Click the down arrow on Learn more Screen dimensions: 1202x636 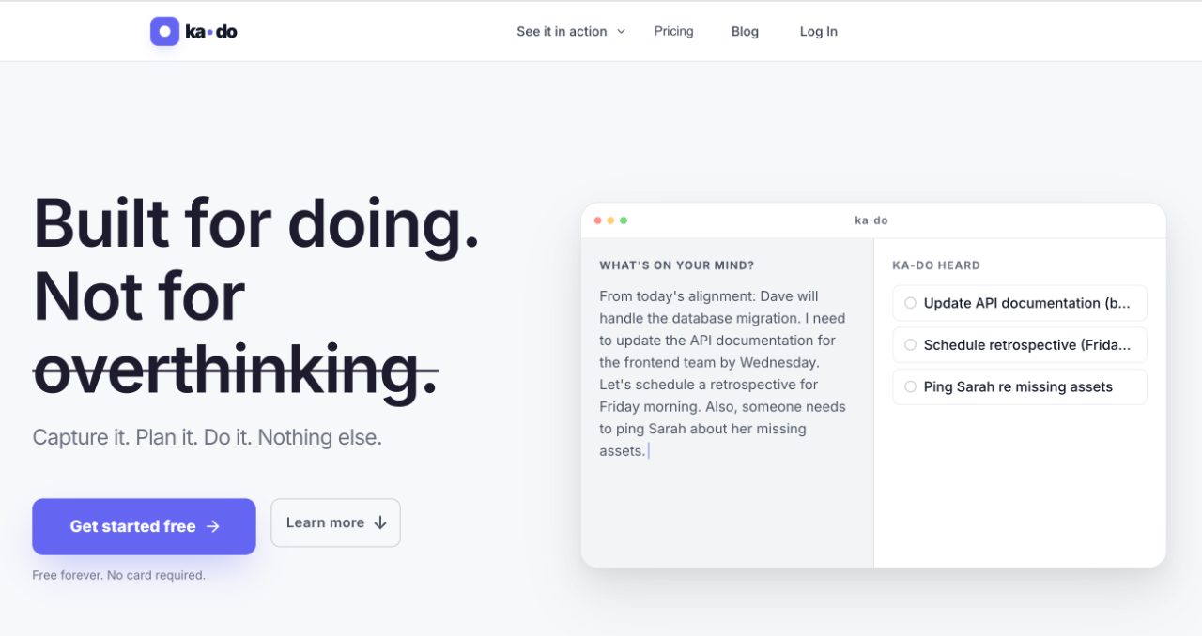click(380, 522)
